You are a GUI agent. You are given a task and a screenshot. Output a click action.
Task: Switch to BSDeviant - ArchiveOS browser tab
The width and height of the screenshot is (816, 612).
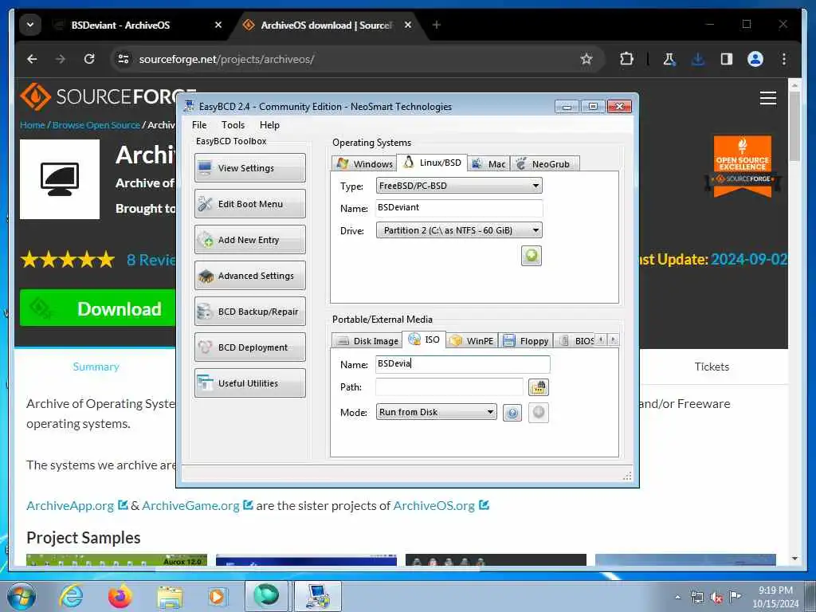[136, 25]
